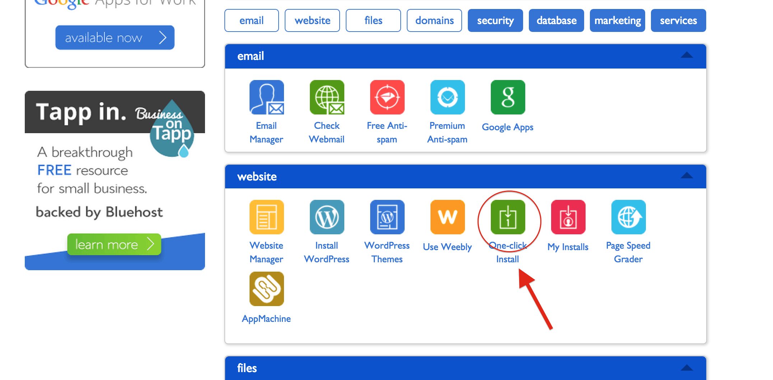
Task: Select the security filter tab
Action: click(x=495, y=20)
